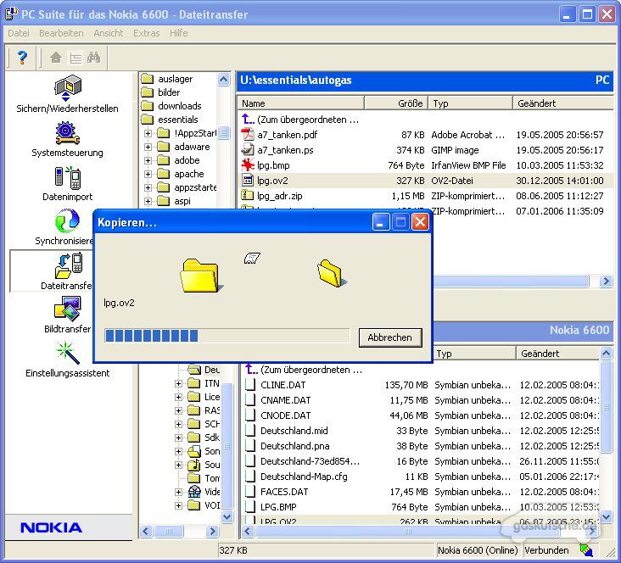Select the Deutschland.mid file row
Viewport: 621px width, 563px height.
pos(422,431)
